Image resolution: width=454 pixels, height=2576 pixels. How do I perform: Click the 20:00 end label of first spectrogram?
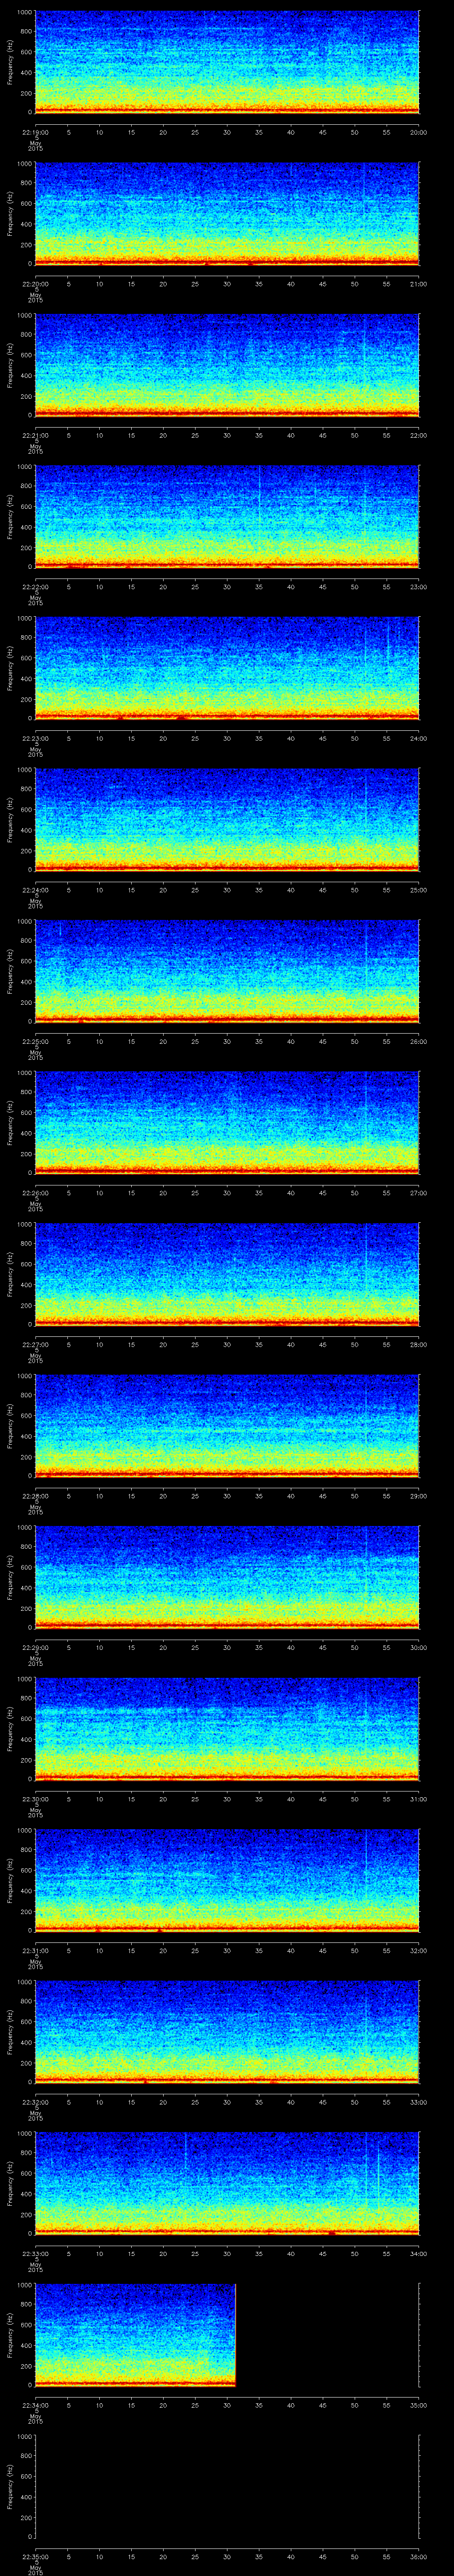click(419, 132)
